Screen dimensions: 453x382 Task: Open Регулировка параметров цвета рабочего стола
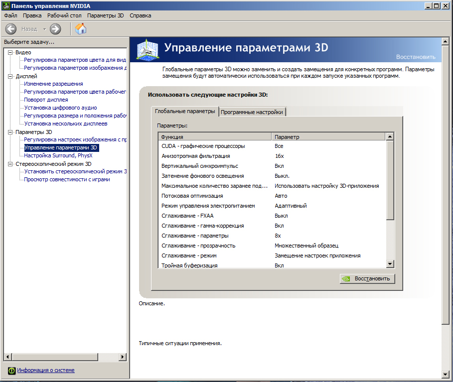tap(75, 92)
